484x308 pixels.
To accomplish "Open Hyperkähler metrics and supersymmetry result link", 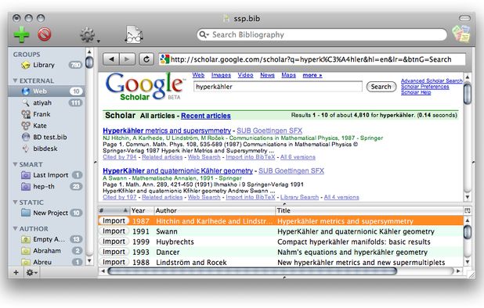I will coord(167,131).
